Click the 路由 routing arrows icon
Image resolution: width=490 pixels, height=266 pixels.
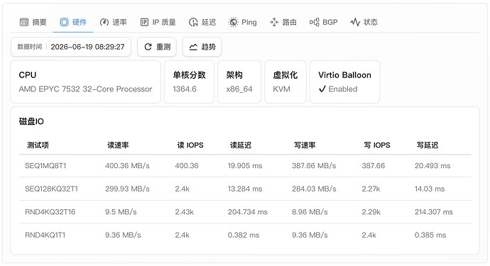274,22
